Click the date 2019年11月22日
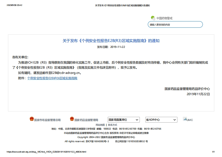 198,94
